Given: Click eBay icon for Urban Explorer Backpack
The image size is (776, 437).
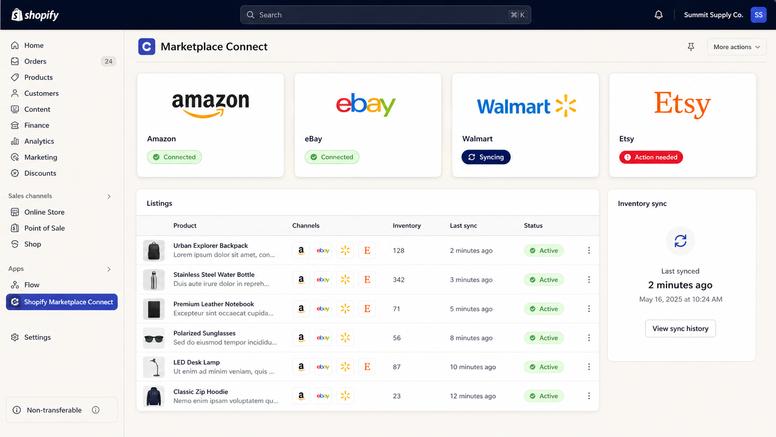Looking at the screenshot, I should click(323, 250).
